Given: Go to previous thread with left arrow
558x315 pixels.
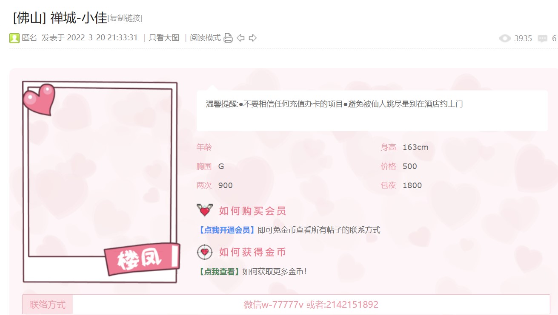Looking at the screenshot, I should point(240,38).
